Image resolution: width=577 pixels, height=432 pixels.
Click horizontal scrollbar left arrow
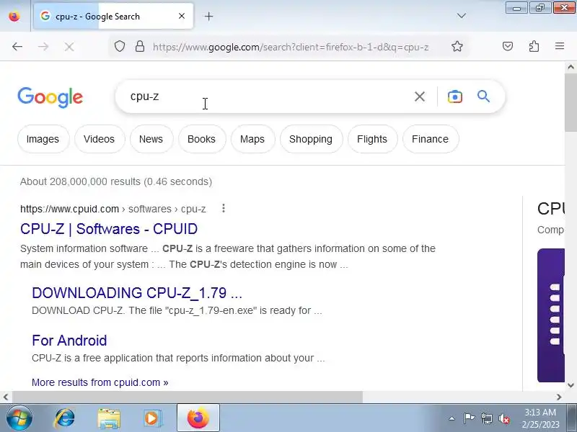6,397
